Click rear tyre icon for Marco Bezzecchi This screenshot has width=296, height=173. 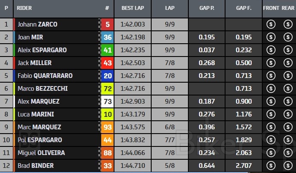[287, 89]
